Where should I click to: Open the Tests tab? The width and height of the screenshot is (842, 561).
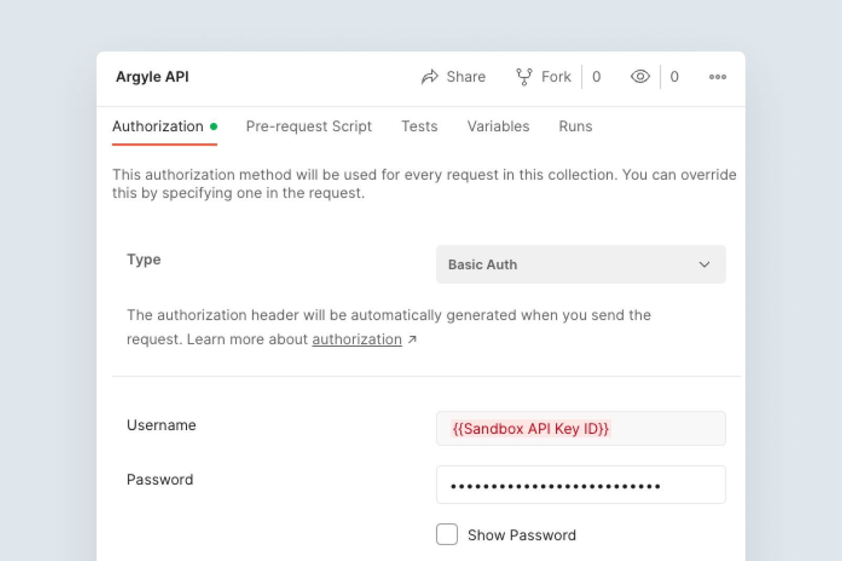(x=419, y=127)
